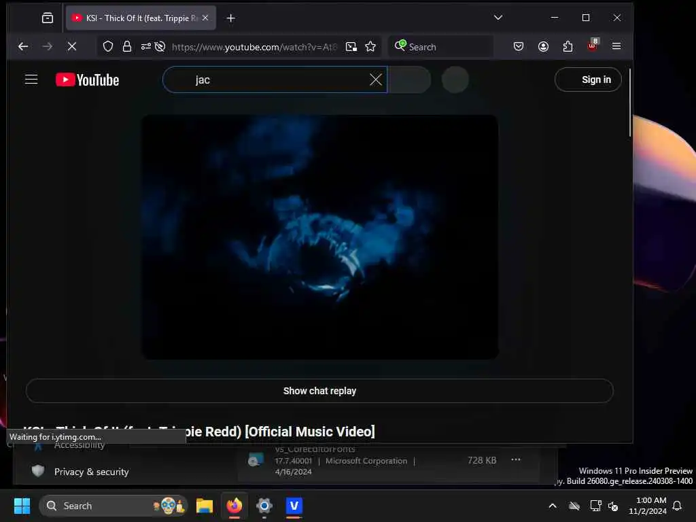Open network status tray icon
Screen dimensions: 696x522
coord(595,506)
